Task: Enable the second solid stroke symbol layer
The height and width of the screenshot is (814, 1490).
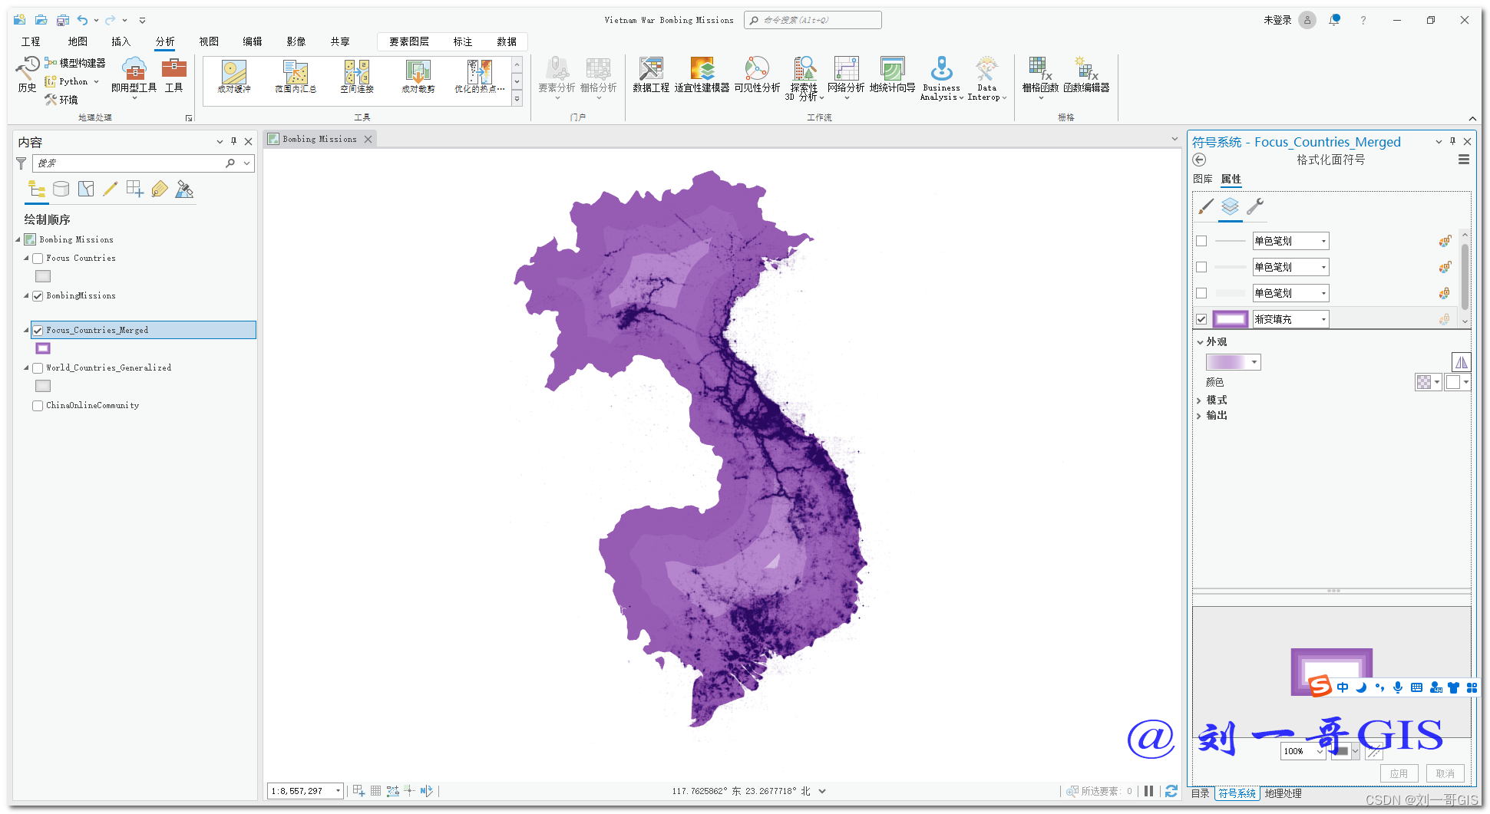Action: (x=1201, y=267)
